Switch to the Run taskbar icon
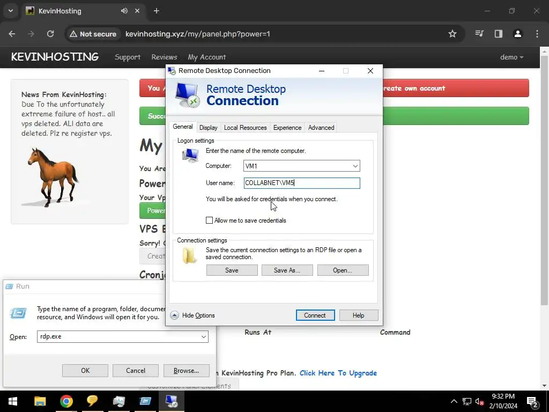Image resolution: width=549 pixels, height=412 pixels. click(x=145, y=401)
